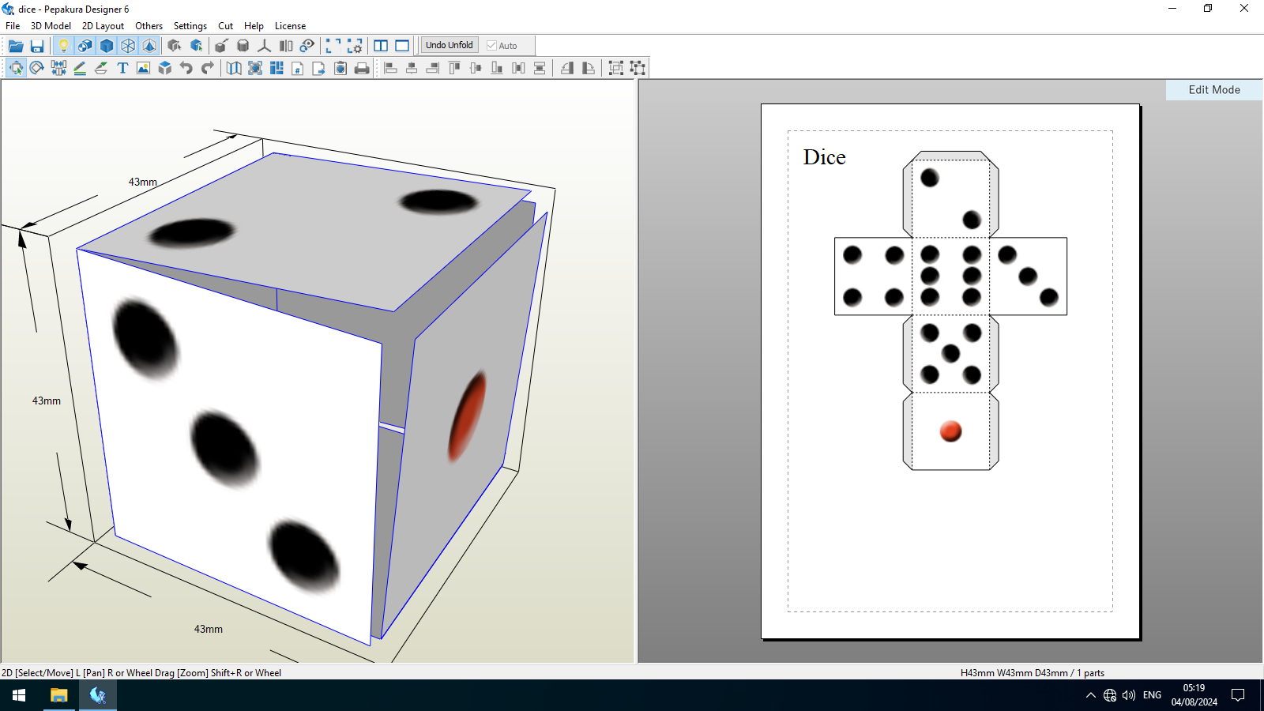Open the File menu
The height and width of the screenshot is (711, 1264).
coord(13,26)
